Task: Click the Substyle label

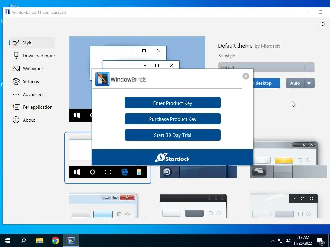Action: [227, 56]
